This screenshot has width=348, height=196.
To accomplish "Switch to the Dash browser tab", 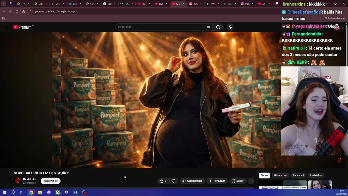I will 109,4.
